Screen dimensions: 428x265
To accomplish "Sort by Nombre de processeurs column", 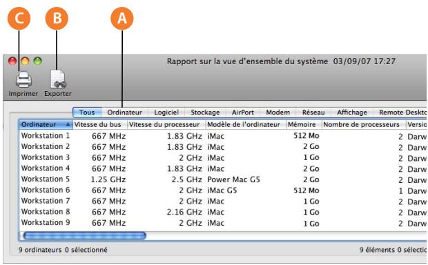I will pyautogui.click(x=364, y=124).
